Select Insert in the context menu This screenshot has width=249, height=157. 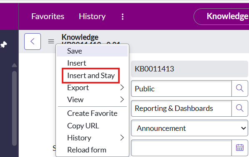[x=92, y=63]
